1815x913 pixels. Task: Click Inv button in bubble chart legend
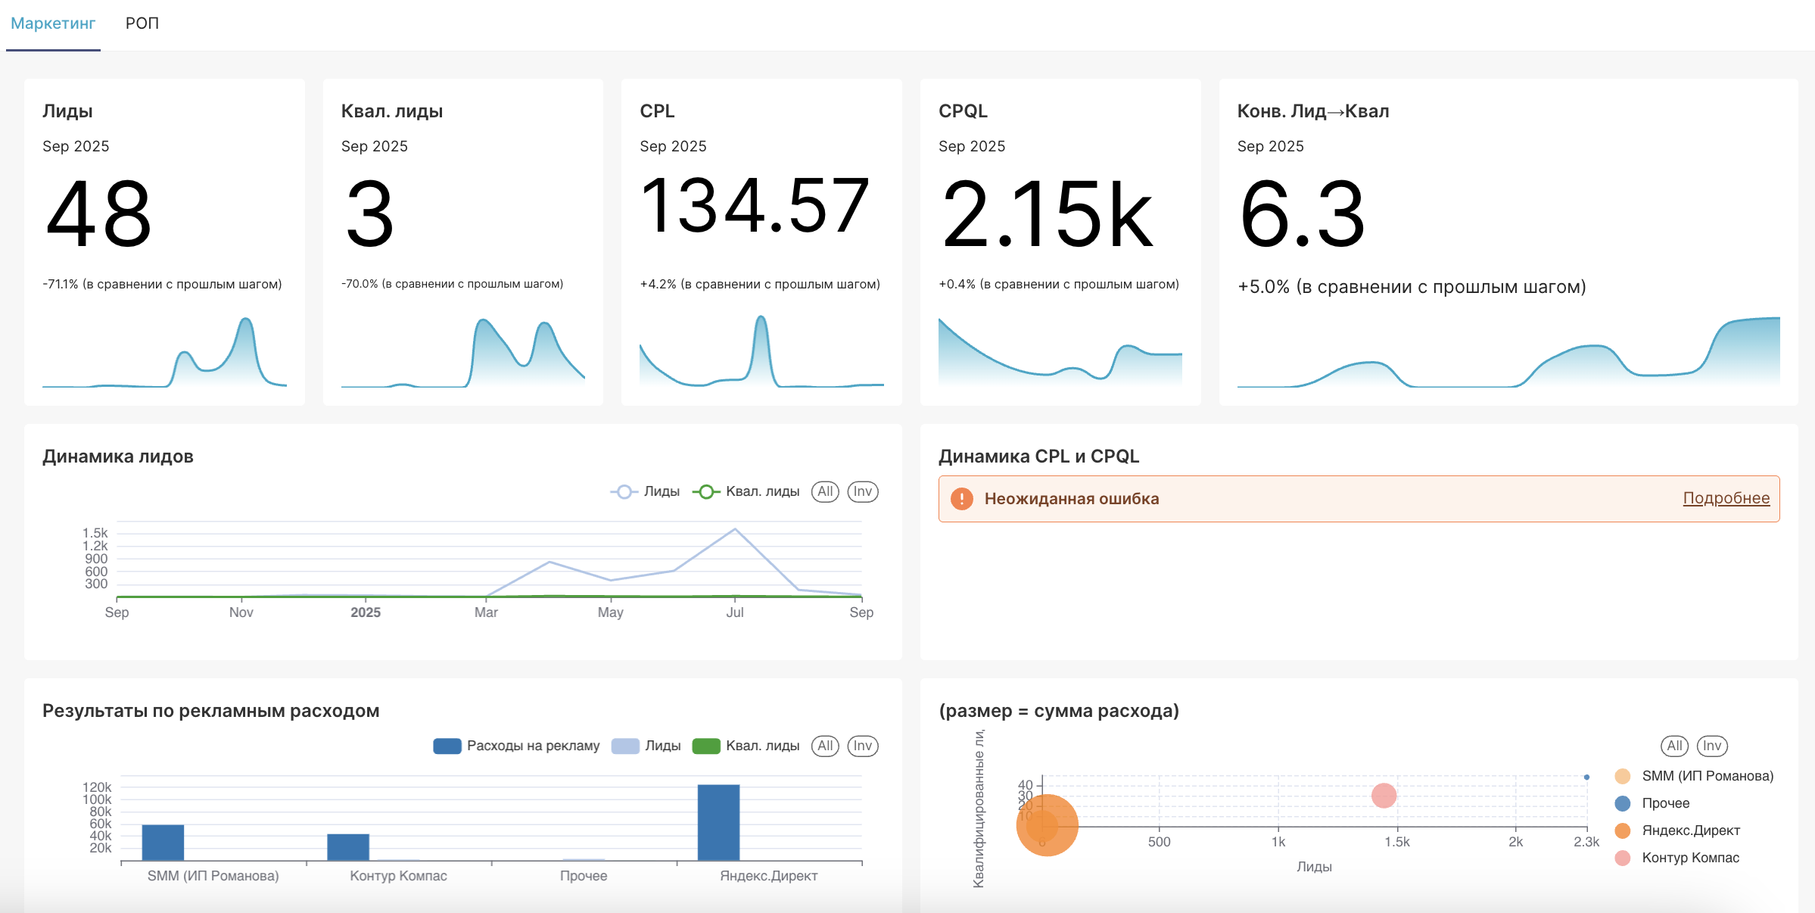pos(1711,746)
